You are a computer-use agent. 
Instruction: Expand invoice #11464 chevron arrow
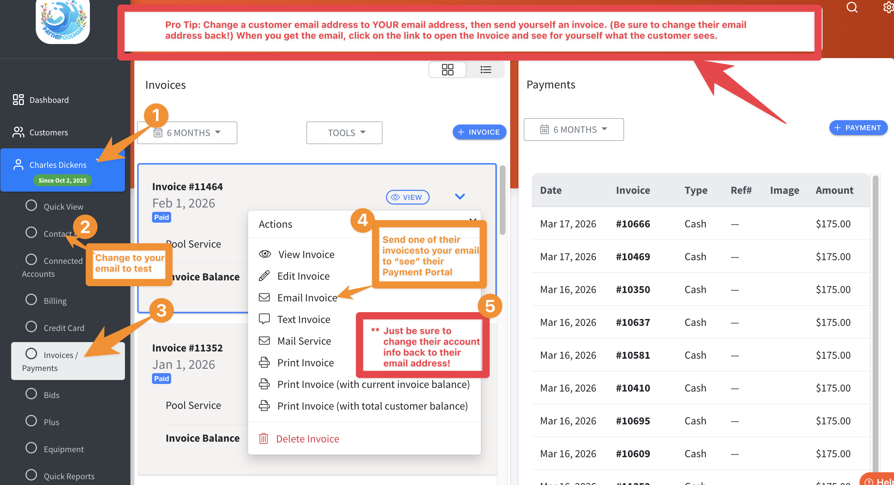(x=460, y=197)
